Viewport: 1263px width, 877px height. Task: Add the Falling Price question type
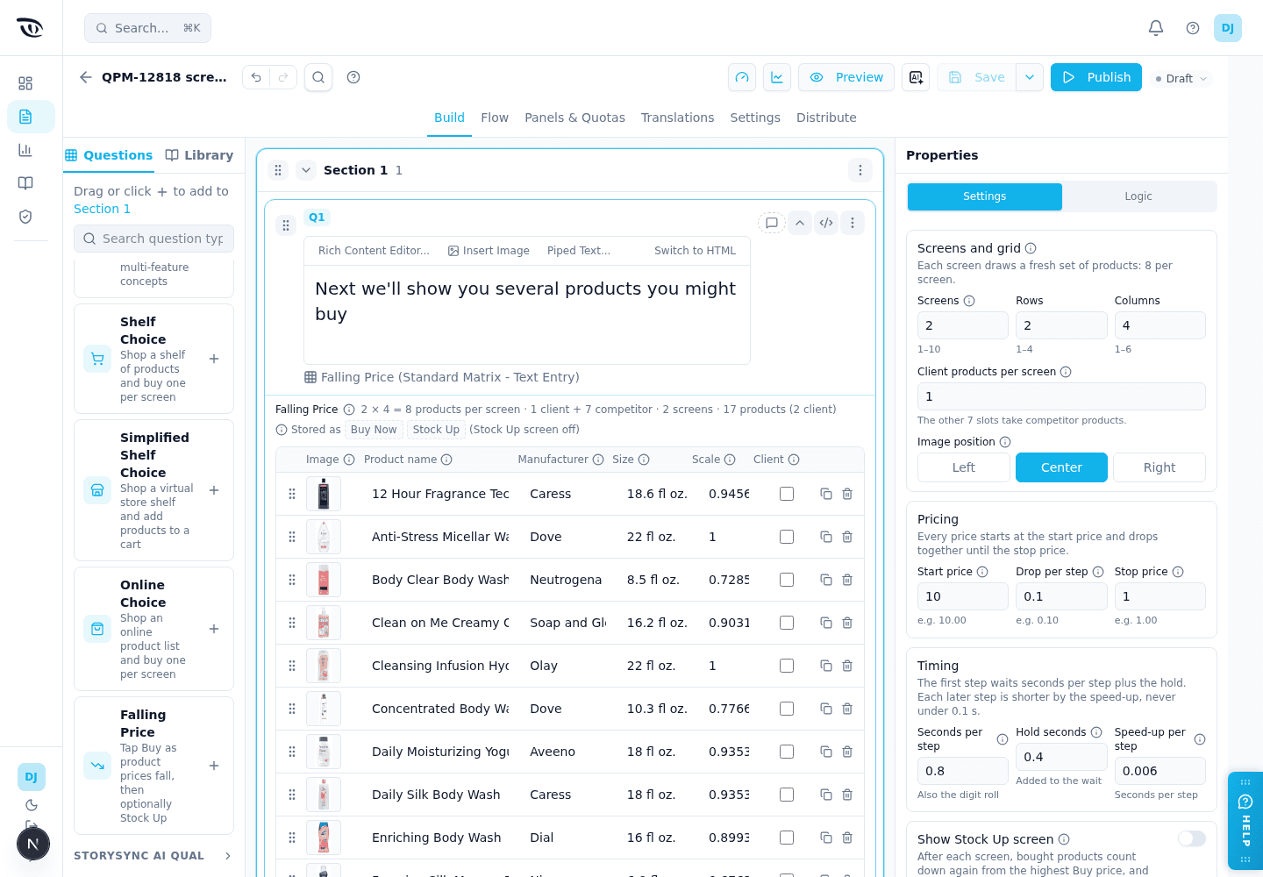point(214,766)
